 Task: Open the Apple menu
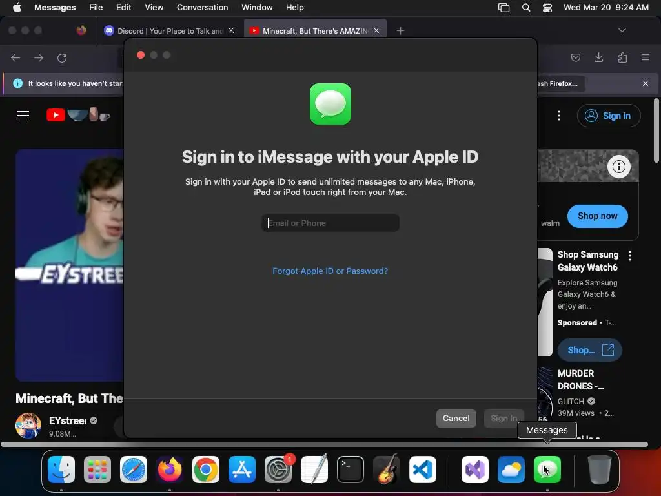point(17,8)
